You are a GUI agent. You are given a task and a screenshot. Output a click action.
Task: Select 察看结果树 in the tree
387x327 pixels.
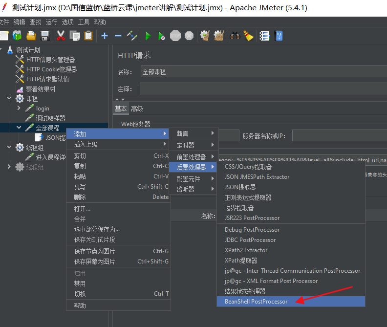(x=41, y=89)
